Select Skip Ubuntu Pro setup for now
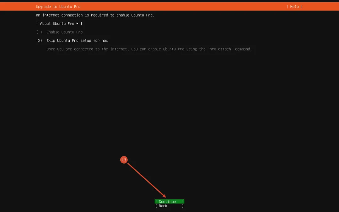The image size is (339, 212). tap(72, 41)
